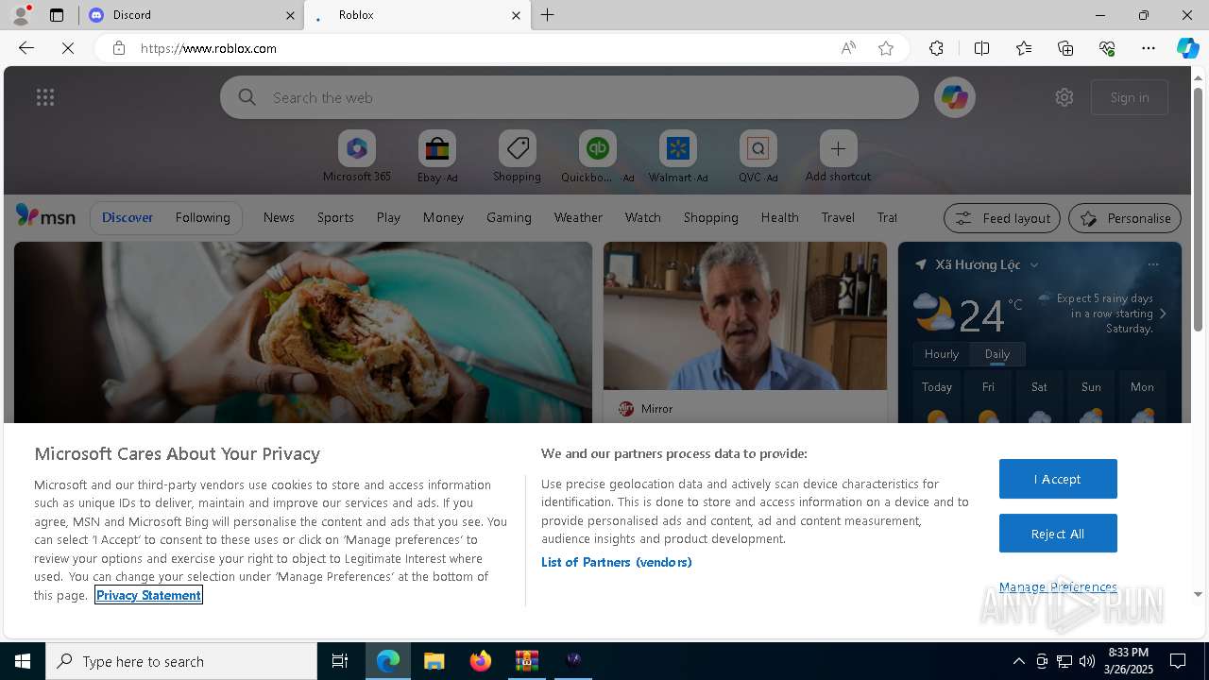Add this page to favorites star
The width and height of the screenshot is (1209, 680).
tap(886, 48)
